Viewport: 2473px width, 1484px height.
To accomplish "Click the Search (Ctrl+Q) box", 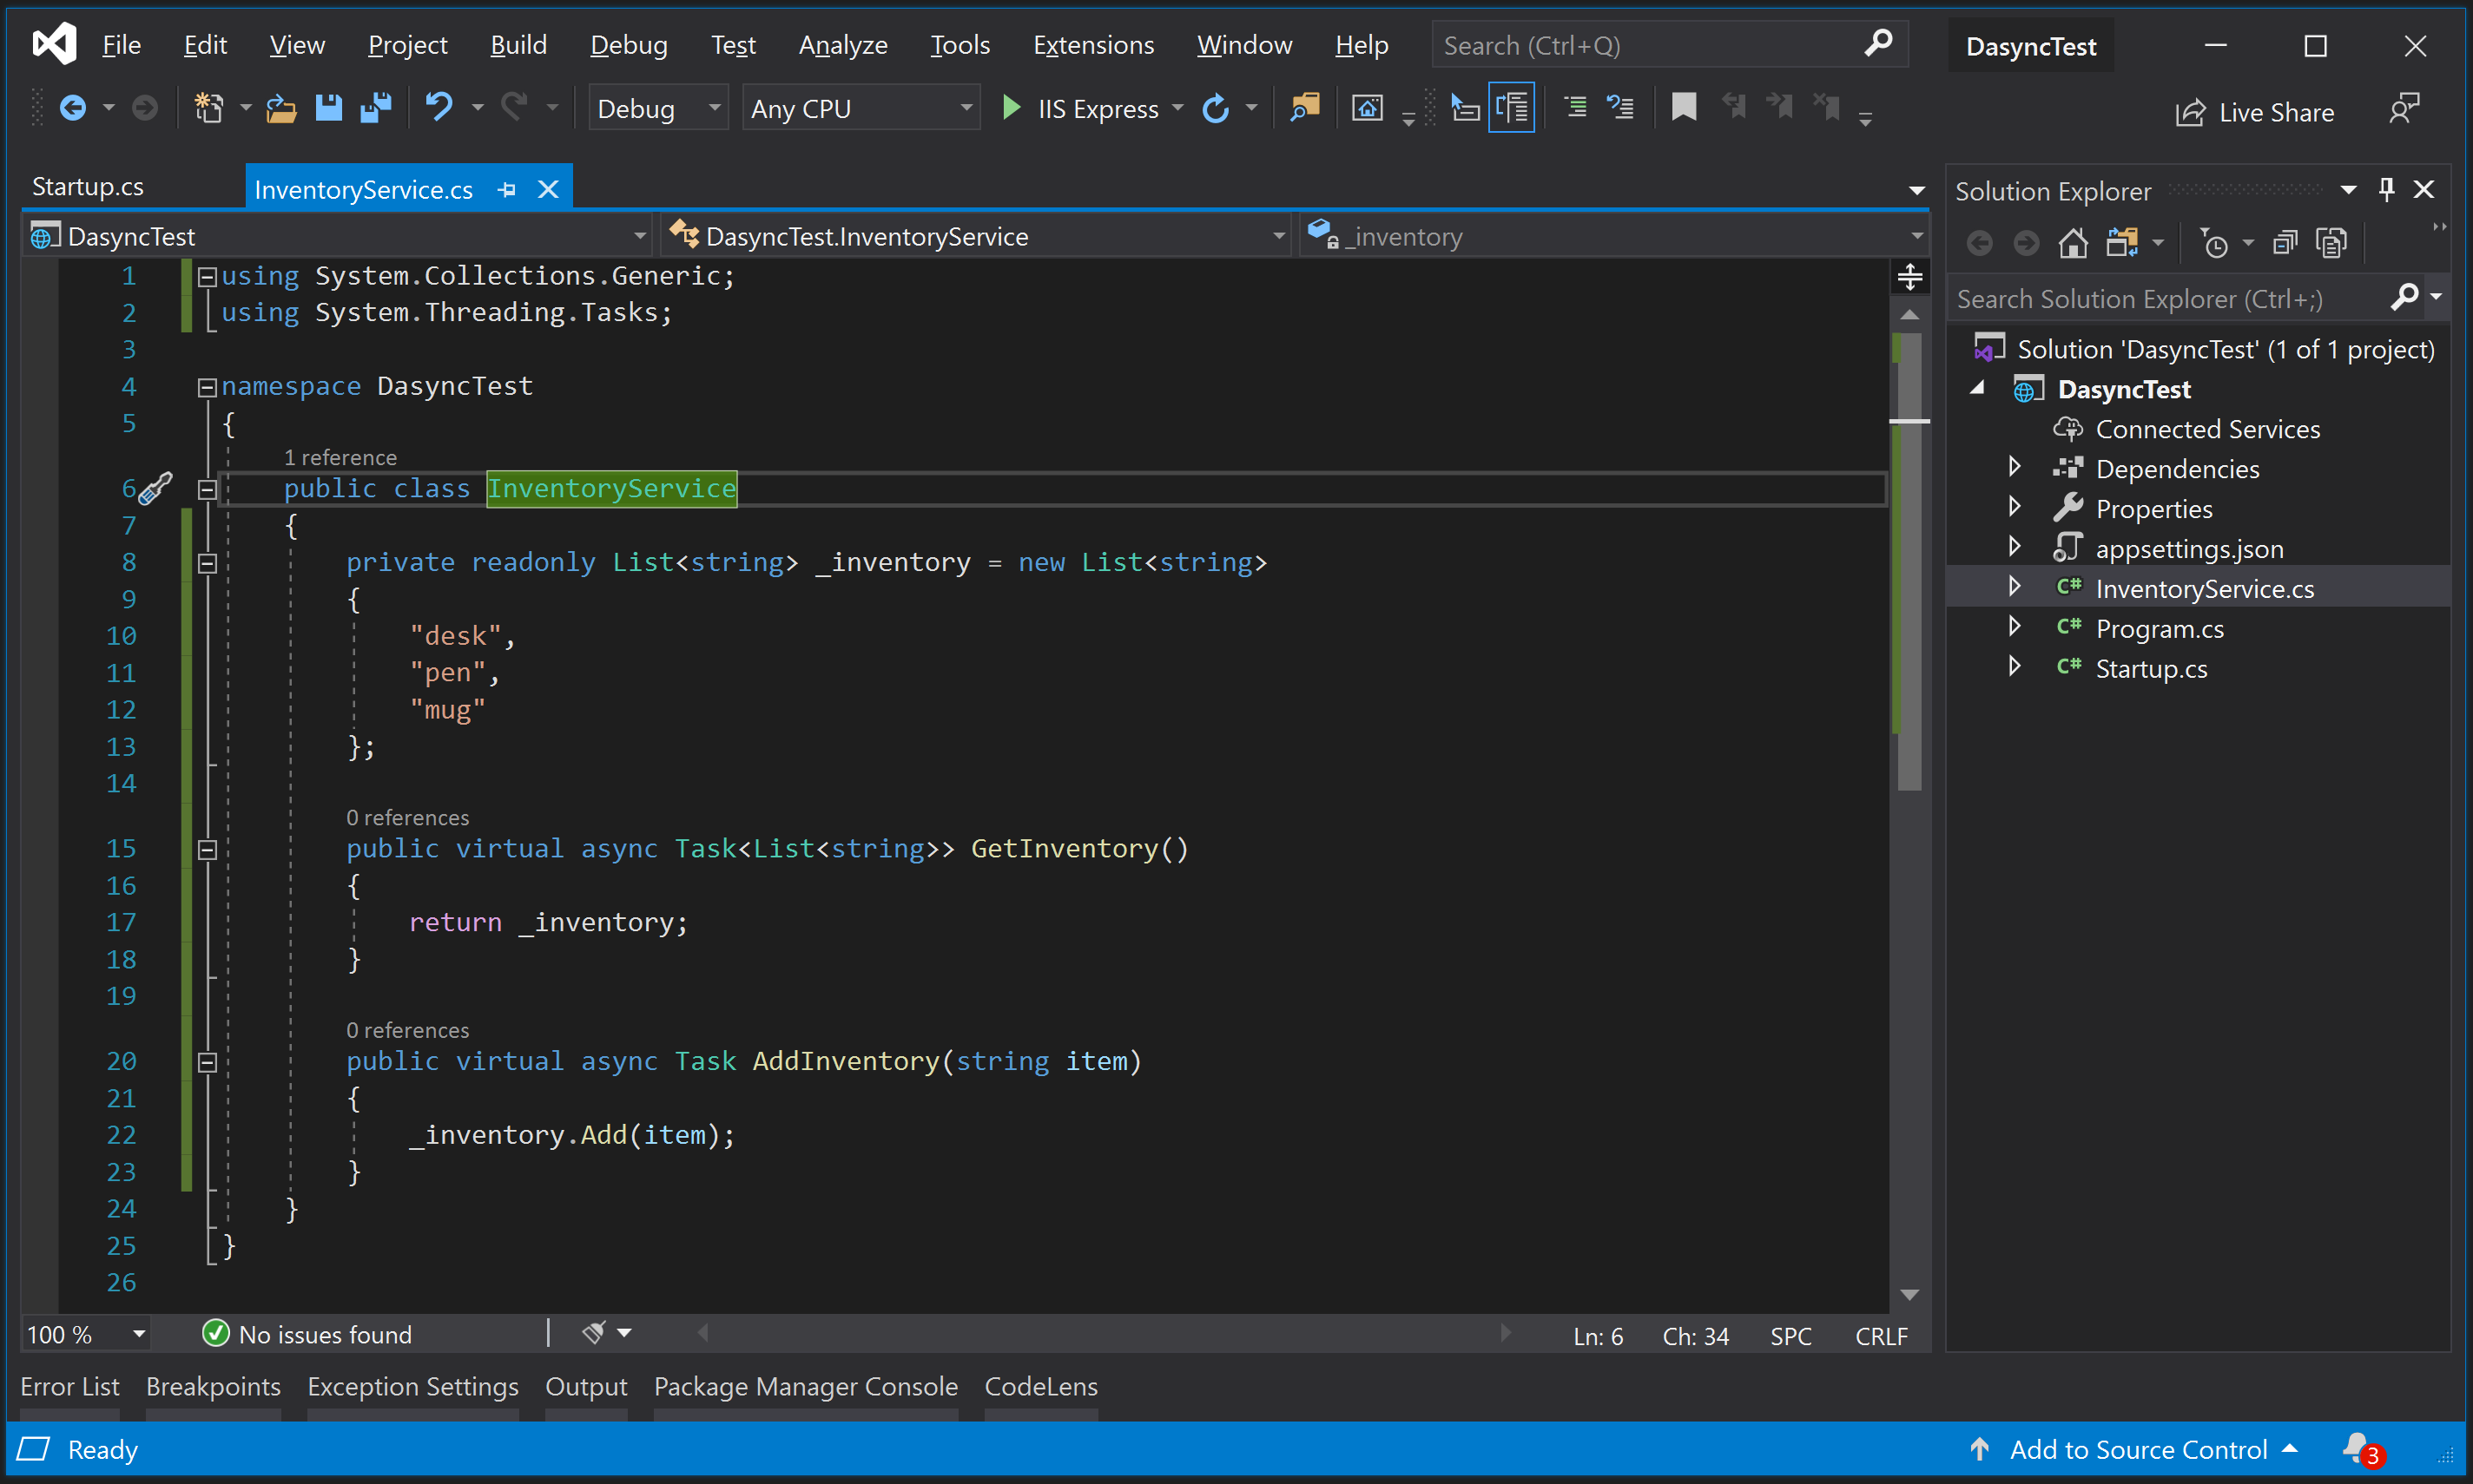I will [x=1670, y=45].
